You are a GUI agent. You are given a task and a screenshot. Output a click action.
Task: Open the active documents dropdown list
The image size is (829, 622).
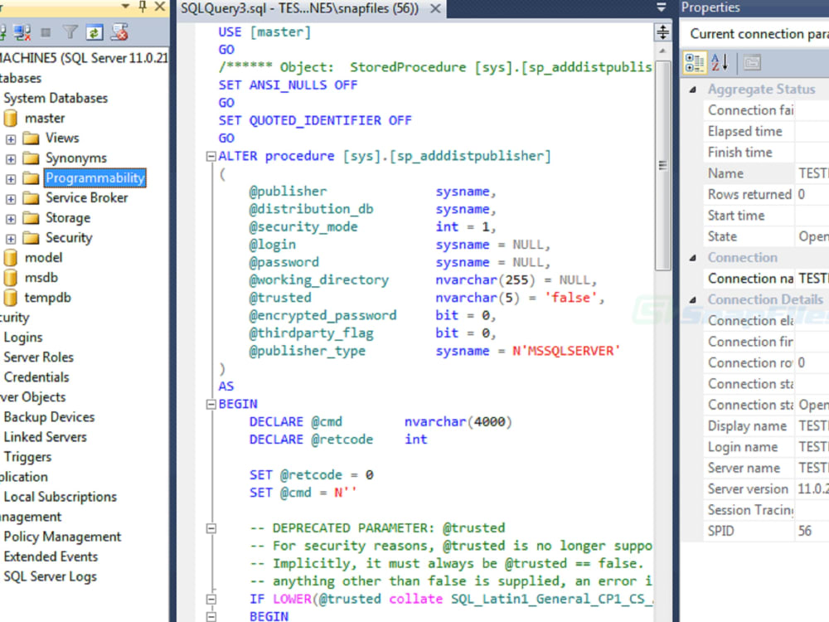pos(661,7)
